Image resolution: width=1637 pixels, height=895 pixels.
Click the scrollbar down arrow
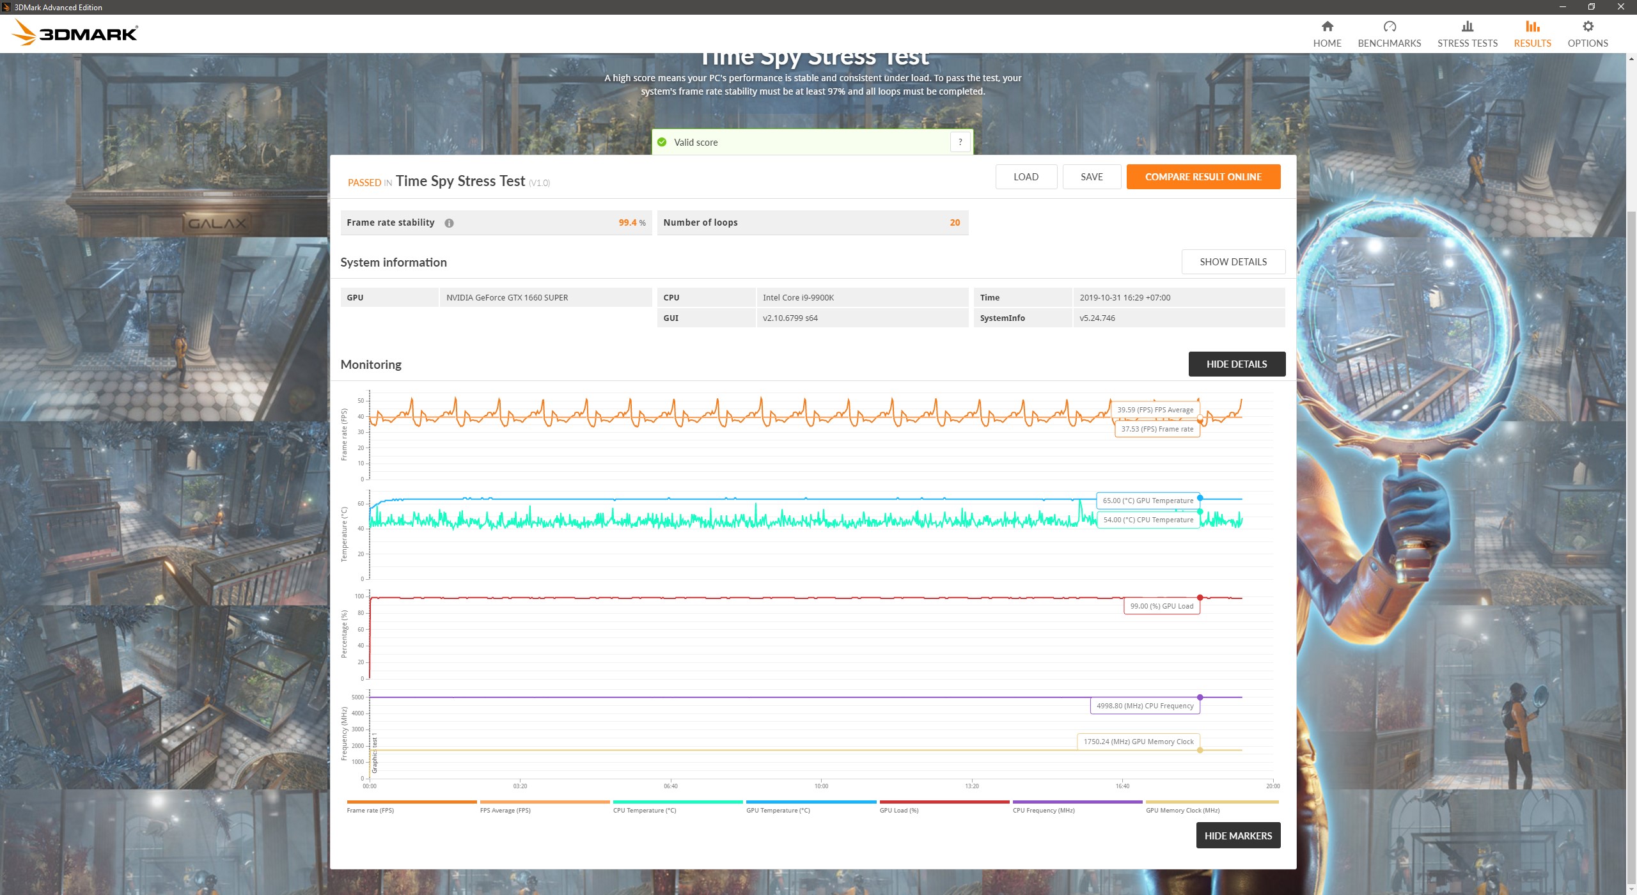[1631, 889]
